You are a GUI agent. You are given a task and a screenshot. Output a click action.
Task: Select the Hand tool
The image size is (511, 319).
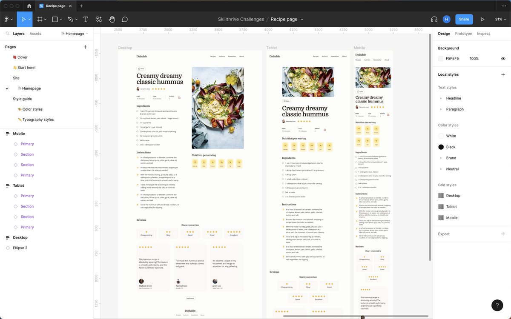tap(112, 19)
